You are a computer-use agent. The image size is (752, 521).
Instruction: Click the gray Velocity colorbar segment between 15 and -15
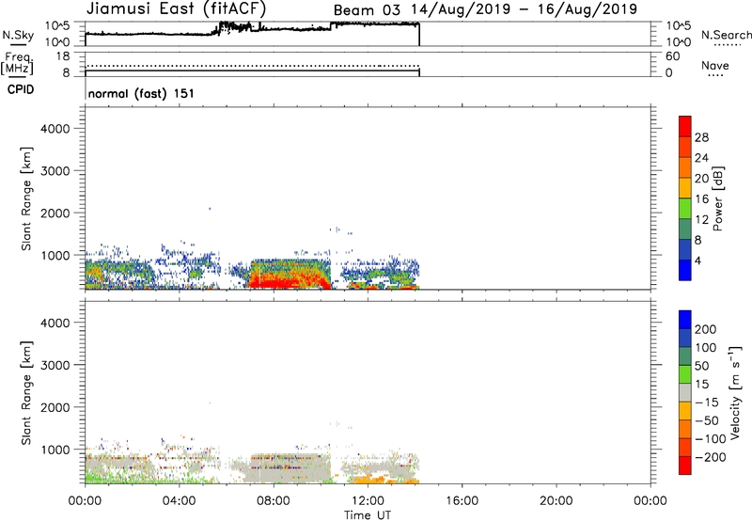(x=685, y=392)
